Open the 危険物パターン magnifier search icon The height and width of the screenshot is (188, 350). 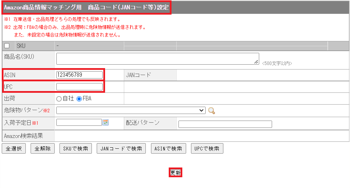212,111
